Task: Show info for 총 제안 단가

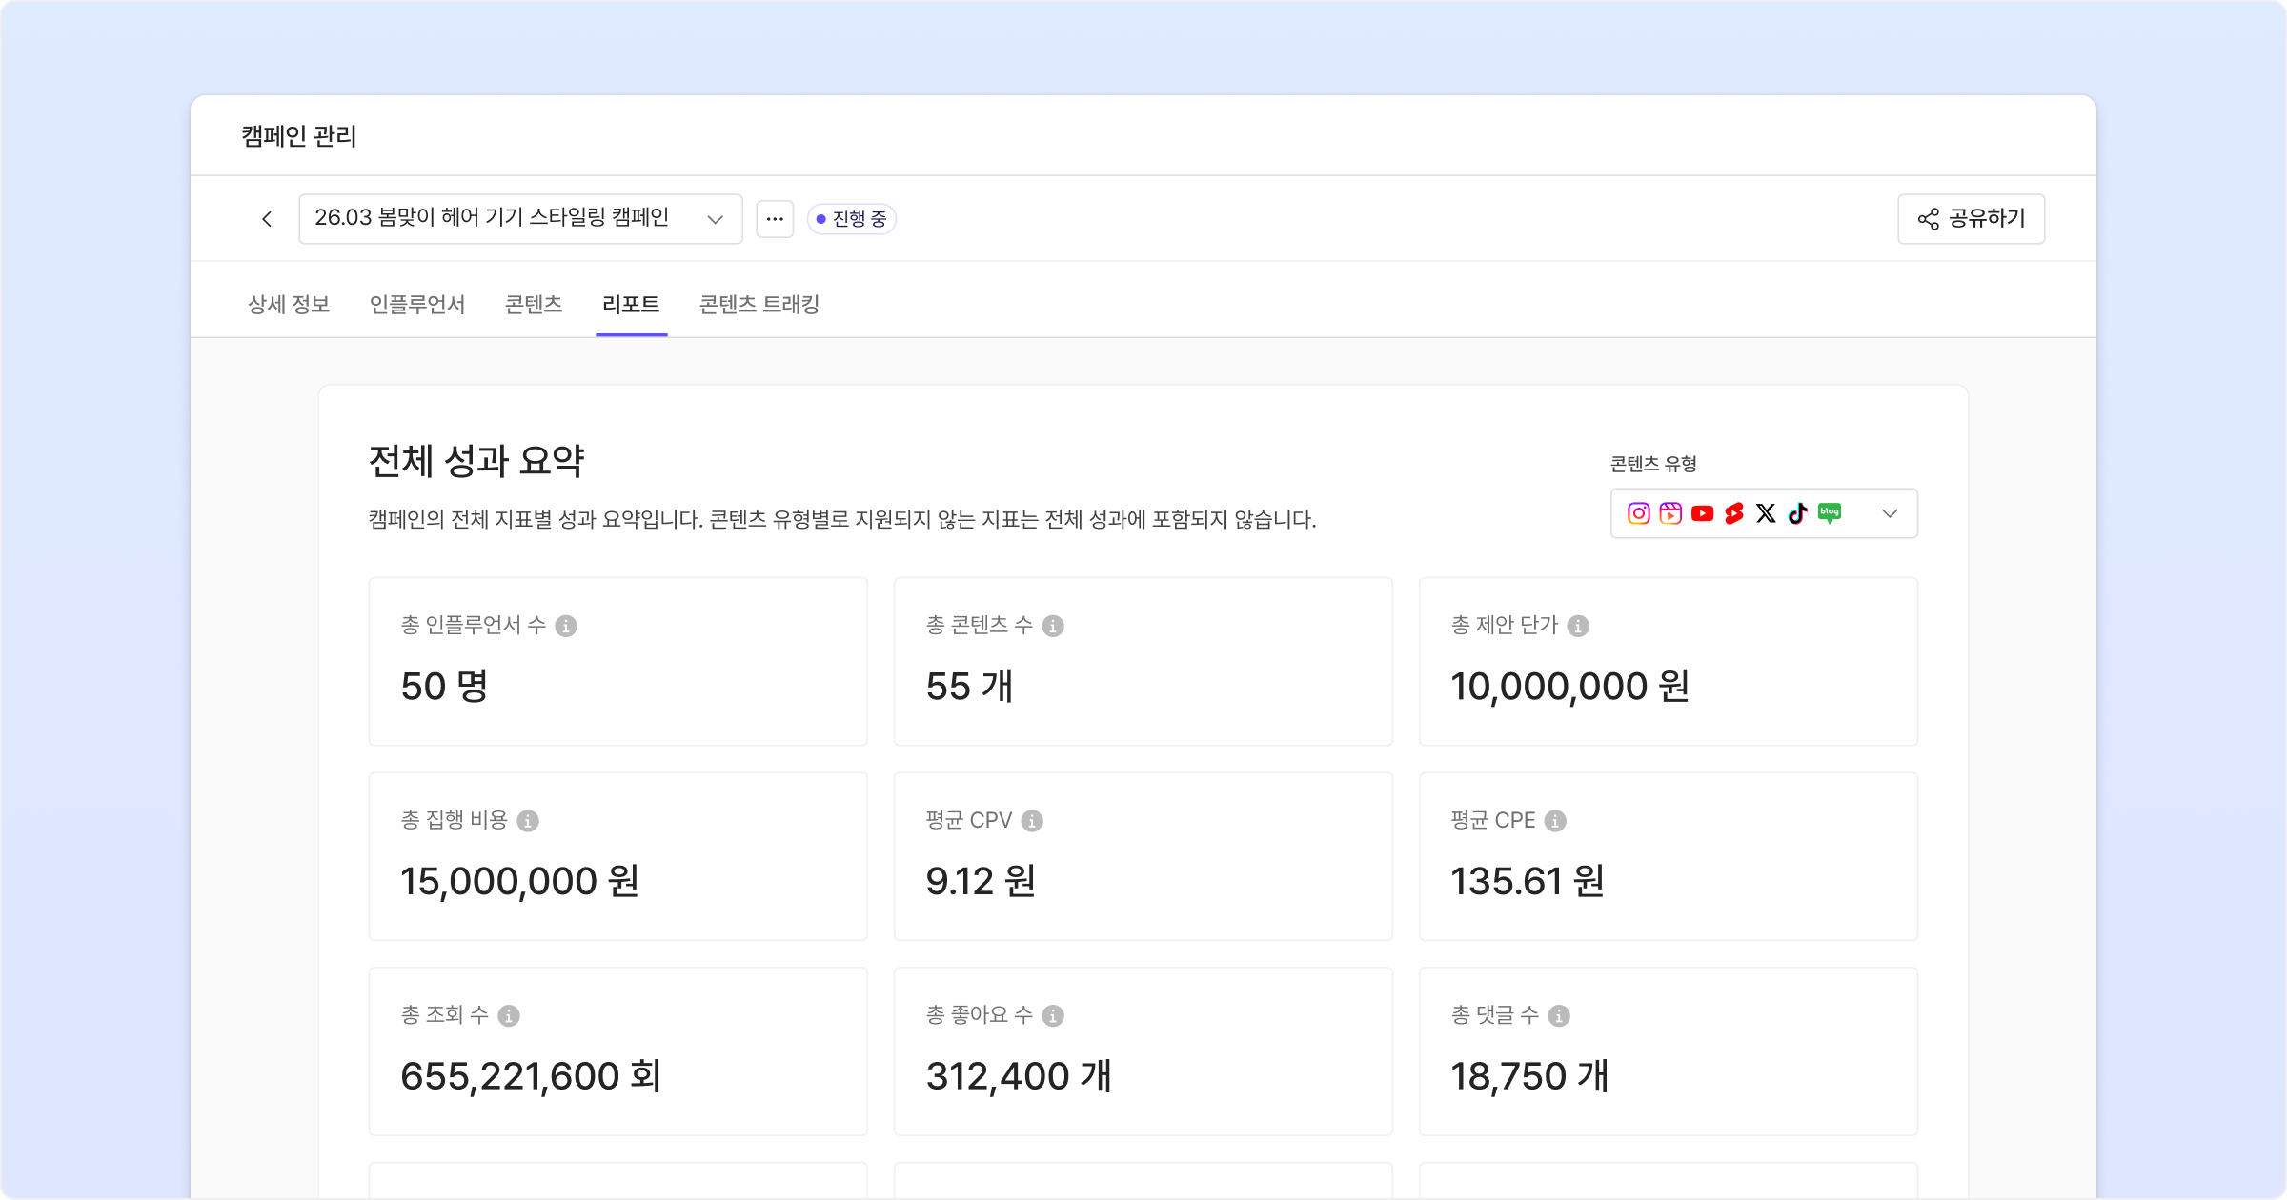Action: [1578, 626]
